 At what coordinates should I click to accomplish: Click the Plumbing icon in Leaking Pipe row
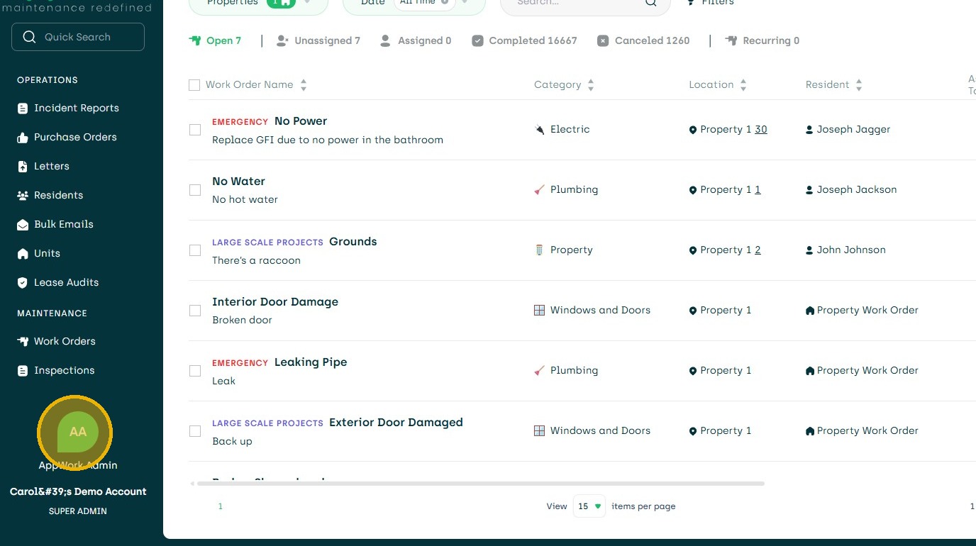click(x=540, y=371)
